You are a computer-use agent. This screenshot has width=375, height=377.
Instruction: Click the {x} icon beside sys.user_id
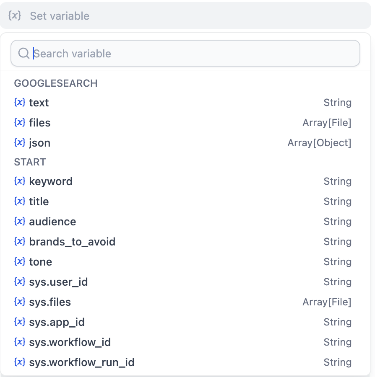[20, 281]
